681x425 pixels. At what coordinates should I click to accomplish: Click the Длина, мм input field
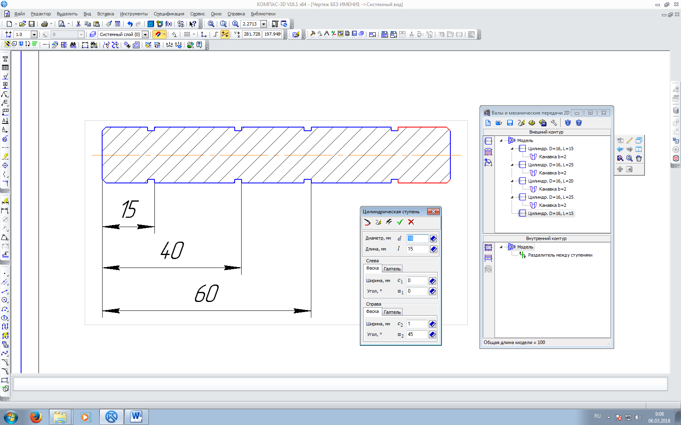pyautogui.click(x=417, y=249)
